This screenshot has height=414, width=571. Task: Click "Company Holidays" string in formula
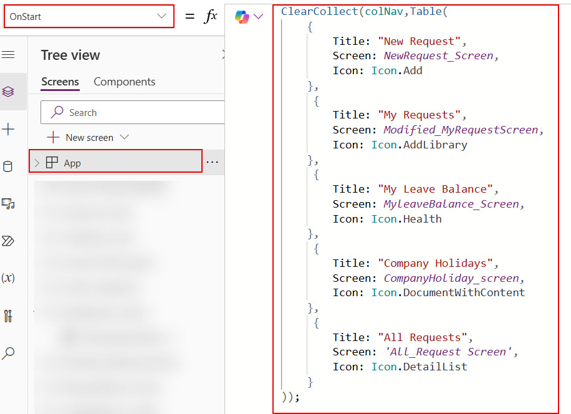point(436,263)
